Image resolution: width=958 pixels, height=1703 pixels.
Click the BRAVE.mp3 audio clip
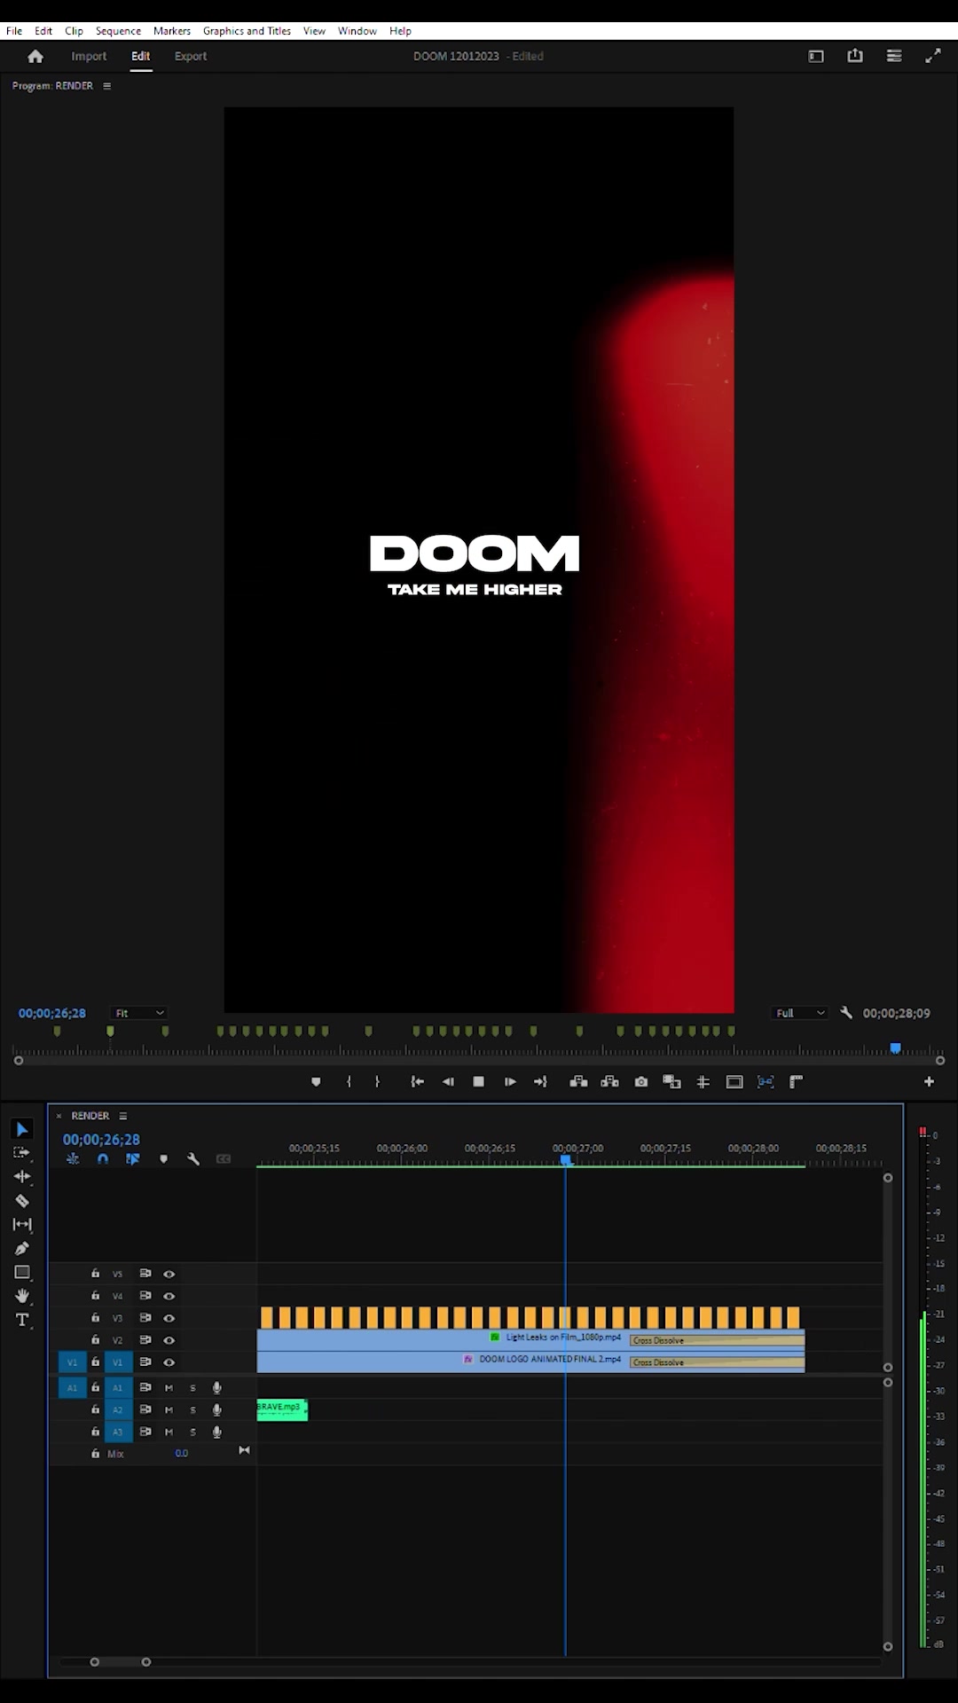click(x=282, y=1409)
